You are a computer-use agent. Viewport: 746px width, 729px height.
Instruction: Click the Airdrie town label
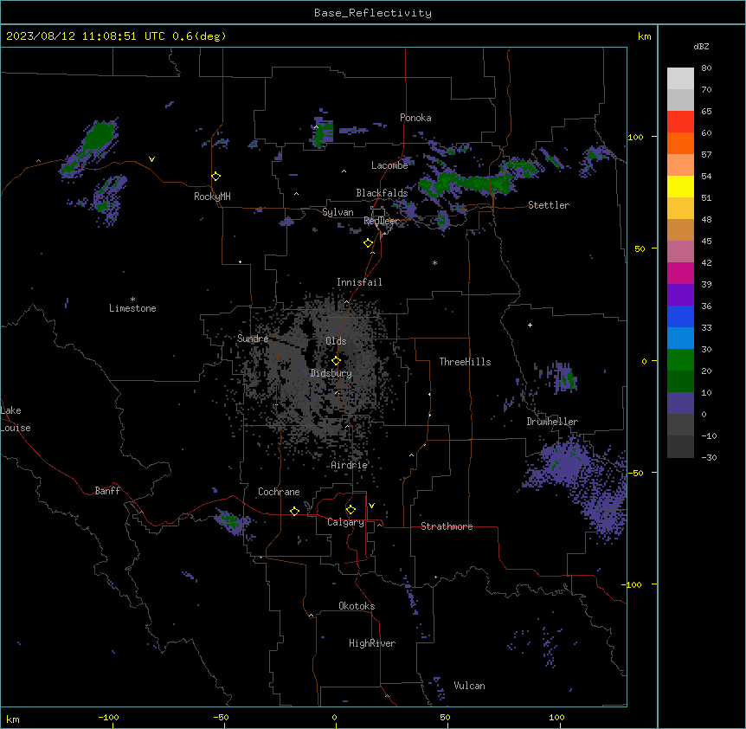[x=350, y=465]
